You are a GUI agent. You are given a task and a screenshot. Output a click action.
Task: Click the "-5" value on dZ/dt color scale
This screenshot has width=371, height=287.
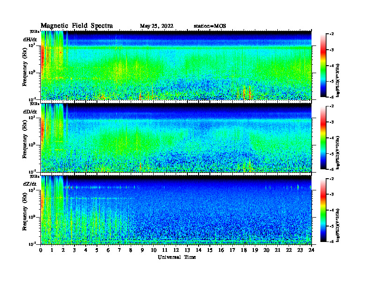tap(331, 226)
